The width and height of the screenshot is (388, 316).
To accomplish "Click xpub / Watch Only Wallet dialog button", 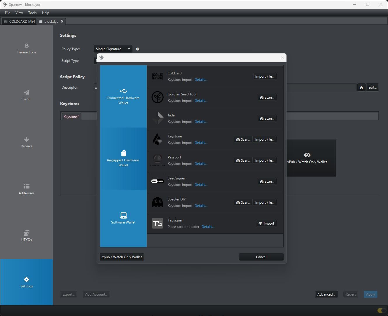I will point(122,257).
